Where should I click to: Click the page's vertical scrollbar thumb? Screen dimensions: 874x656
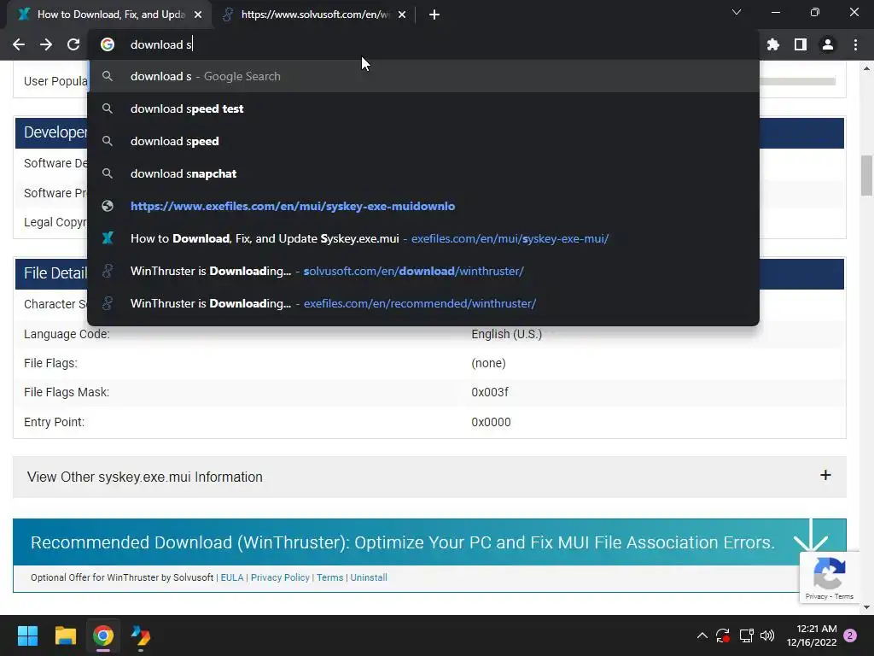[866, 176]
